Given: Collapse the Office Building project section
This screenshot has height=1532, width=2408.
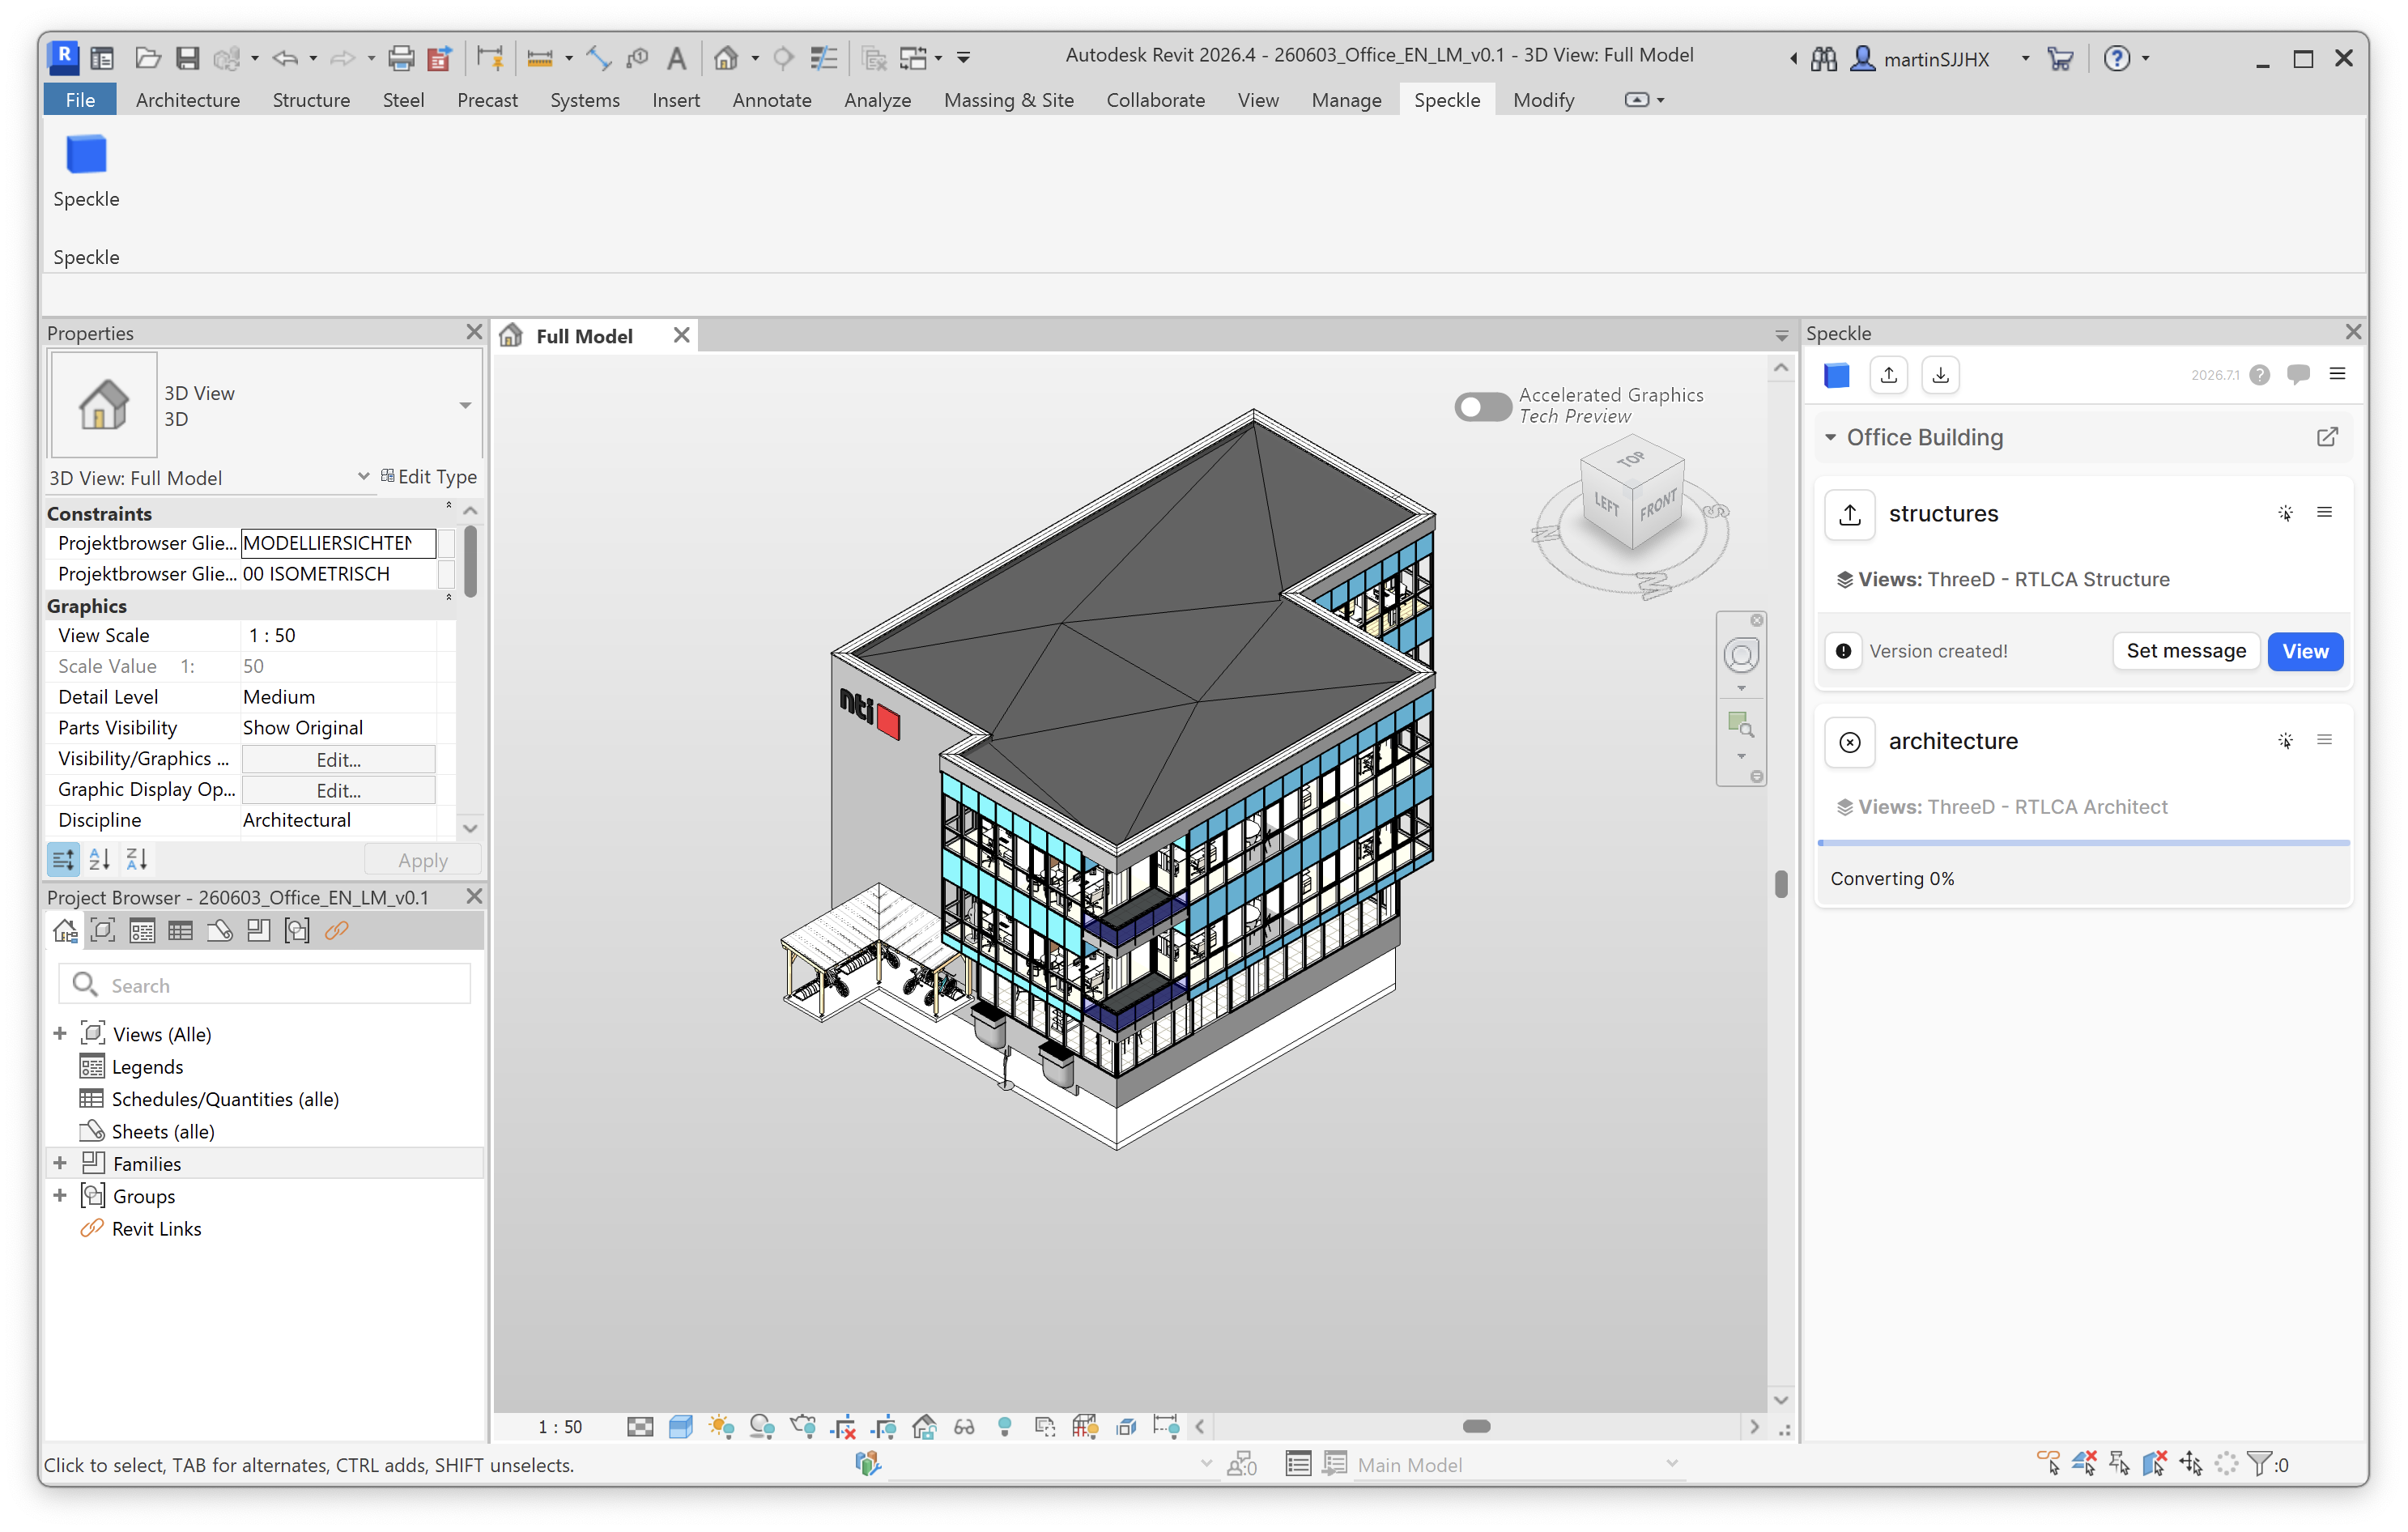Looking at the screenshot, I should click(1830, 437).
